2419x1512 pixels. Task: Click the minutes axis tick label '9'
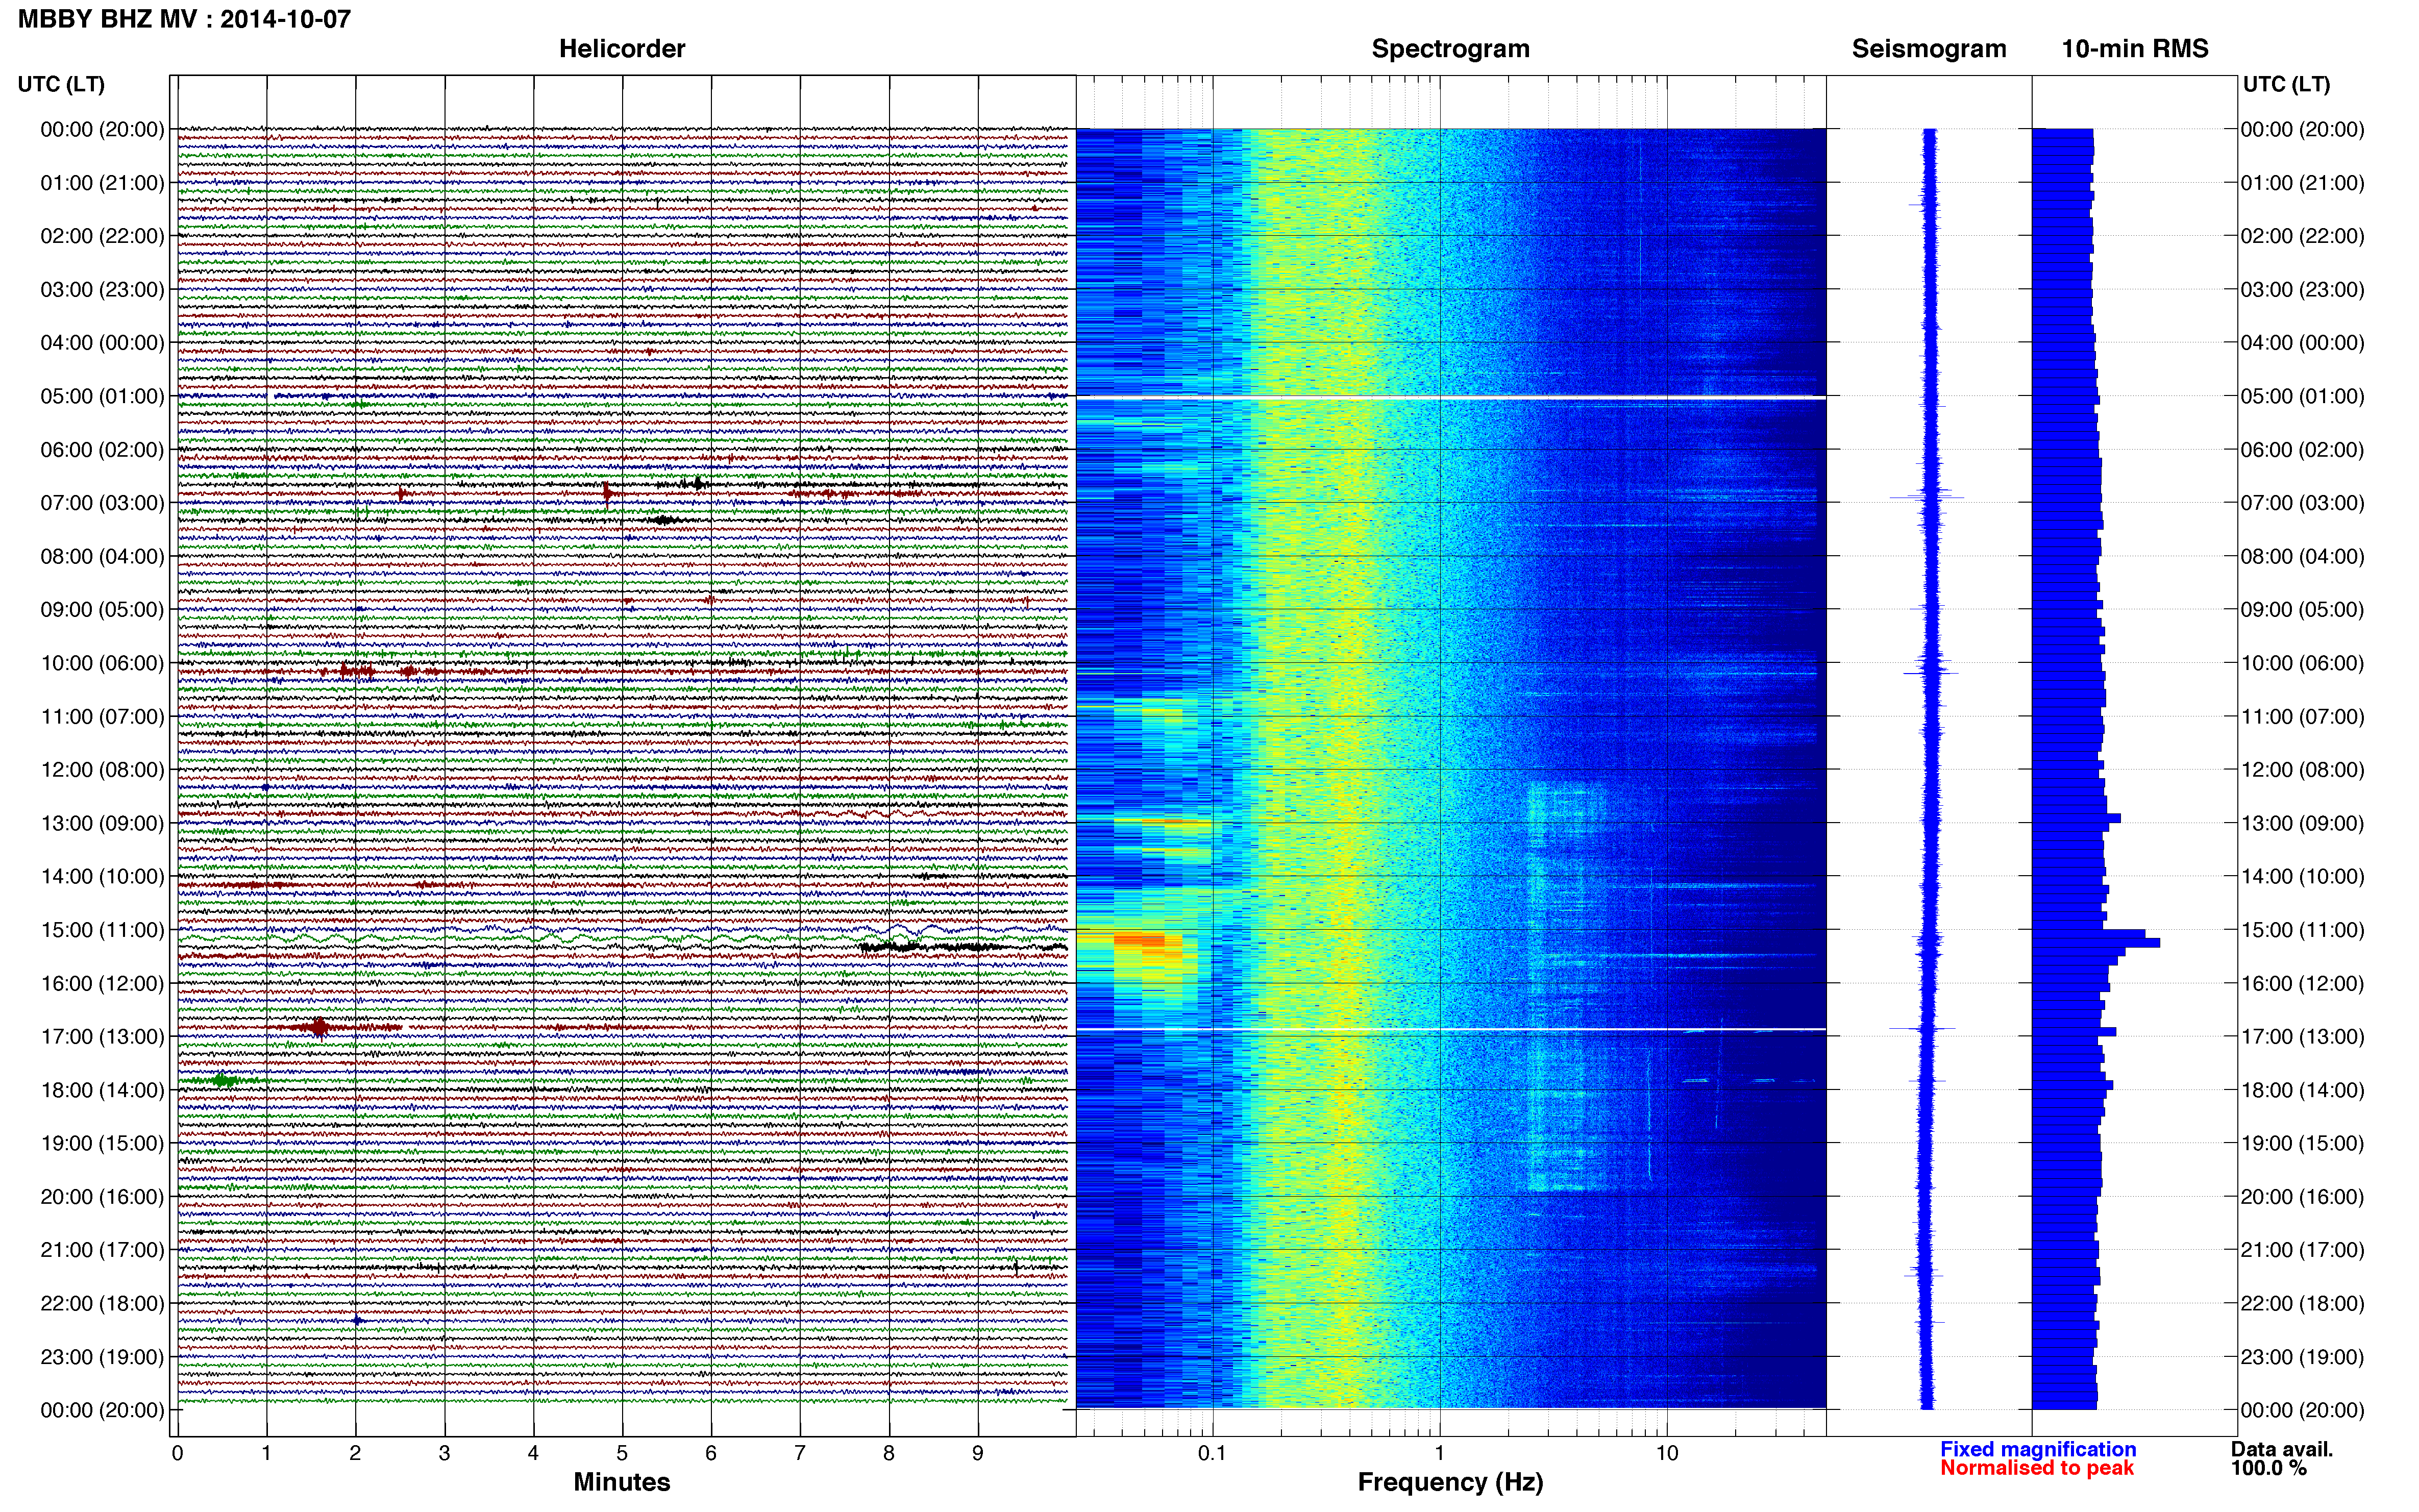pos(978,1453)
